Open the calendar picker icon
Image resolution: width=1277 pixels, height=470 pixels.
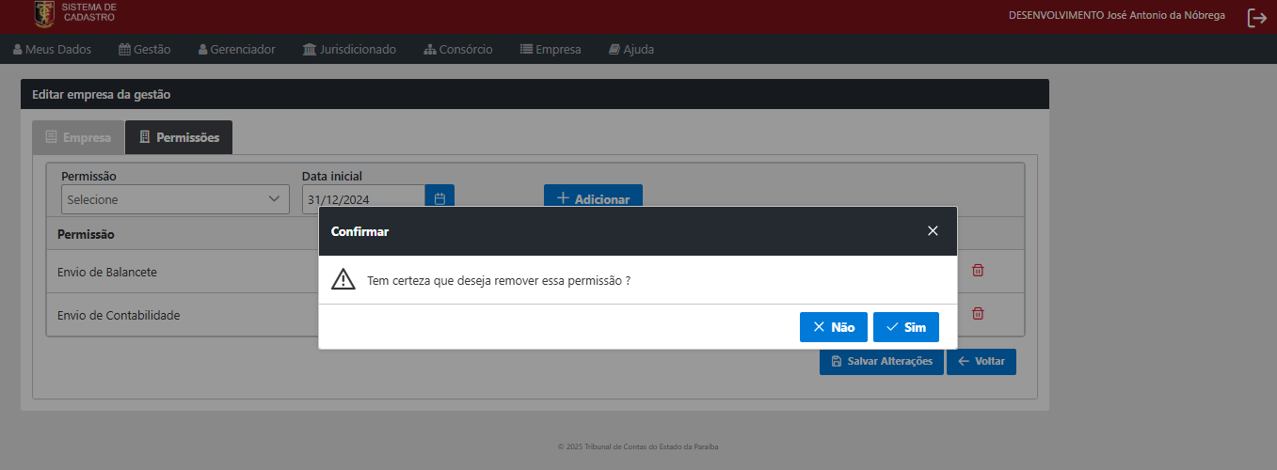click(x=439, y=199)
